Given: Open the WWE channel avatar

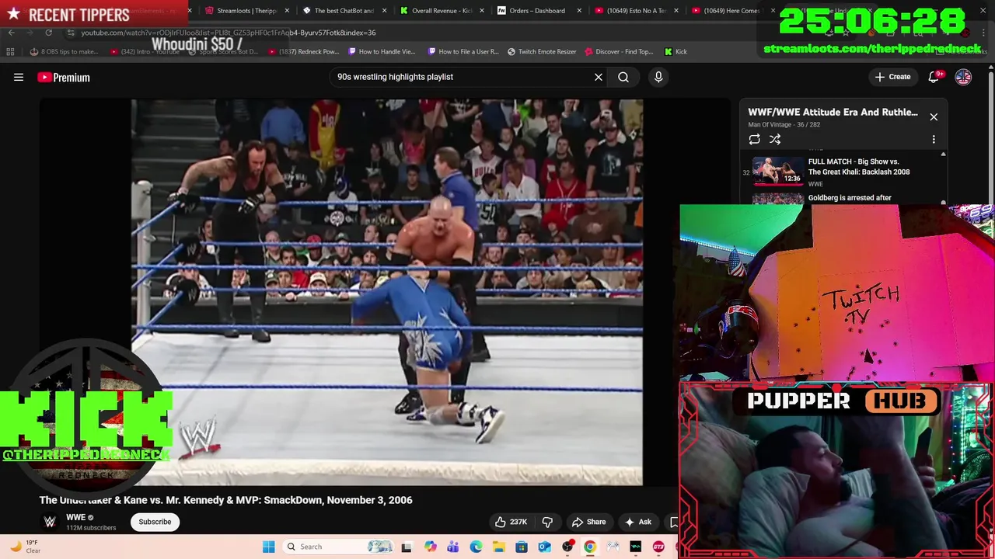Looking at the screenshot, I should [50, 522].
